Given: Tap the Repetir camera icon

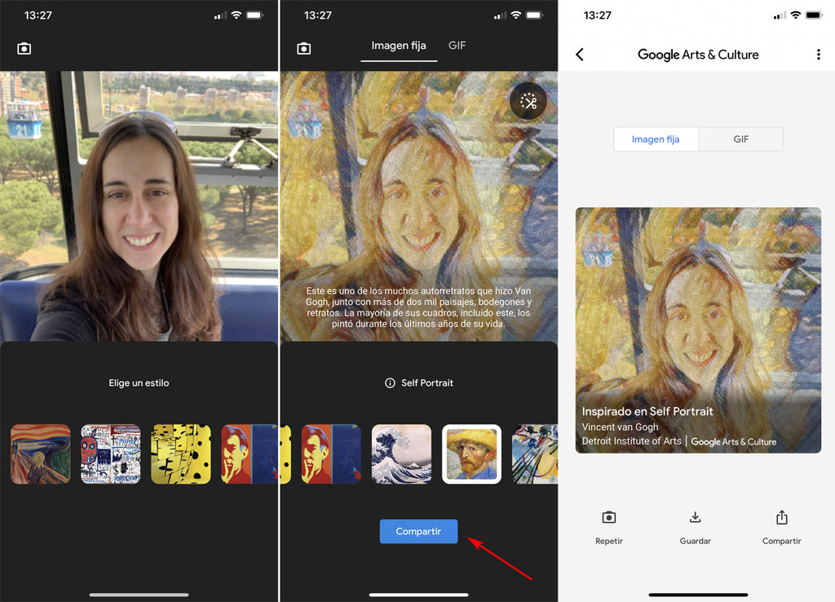Looking at the screenshot, I should point(608,517).
